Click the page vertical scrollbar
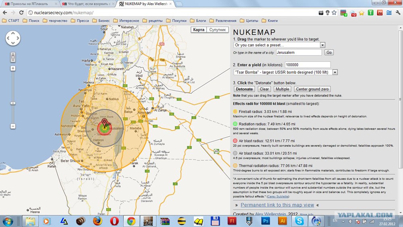The height and width of the screenshot is (227, 403). coord(400,99)
